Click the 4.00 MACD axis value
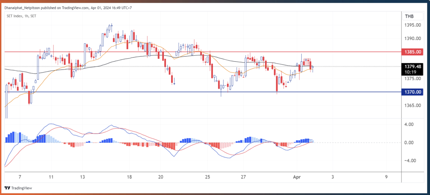The image size is (430, 195). tap(409, 124)
